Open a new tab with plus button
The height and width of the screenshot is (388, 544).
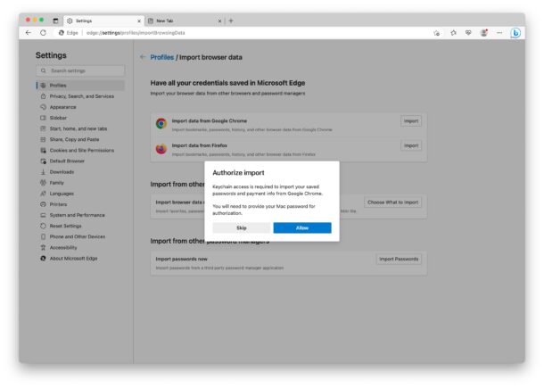(231, 21)
